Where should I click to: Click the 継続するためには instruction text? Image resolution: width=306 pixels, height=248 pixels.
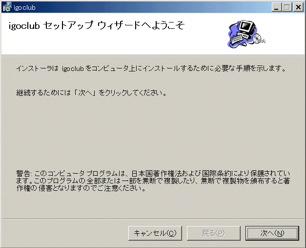[x=91, y=92]
